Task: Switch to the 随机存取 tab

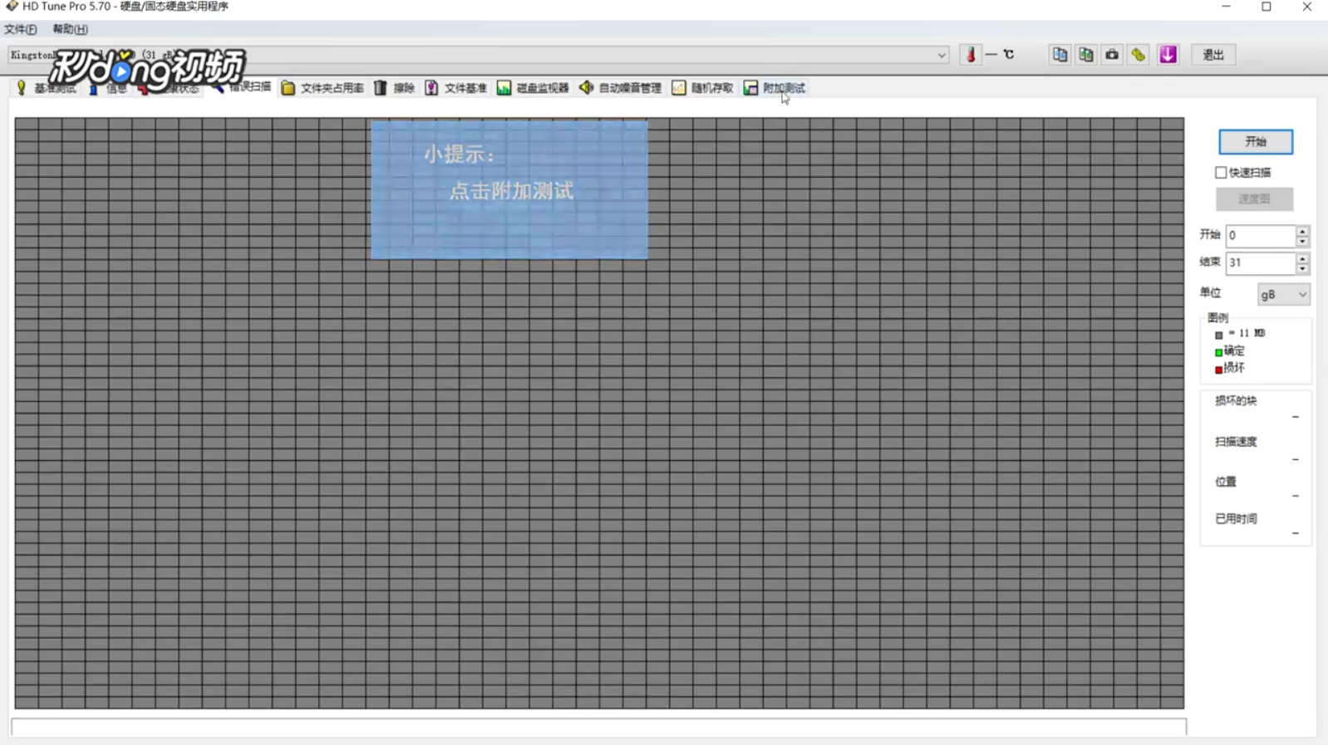Action: (x=702, y=88)
